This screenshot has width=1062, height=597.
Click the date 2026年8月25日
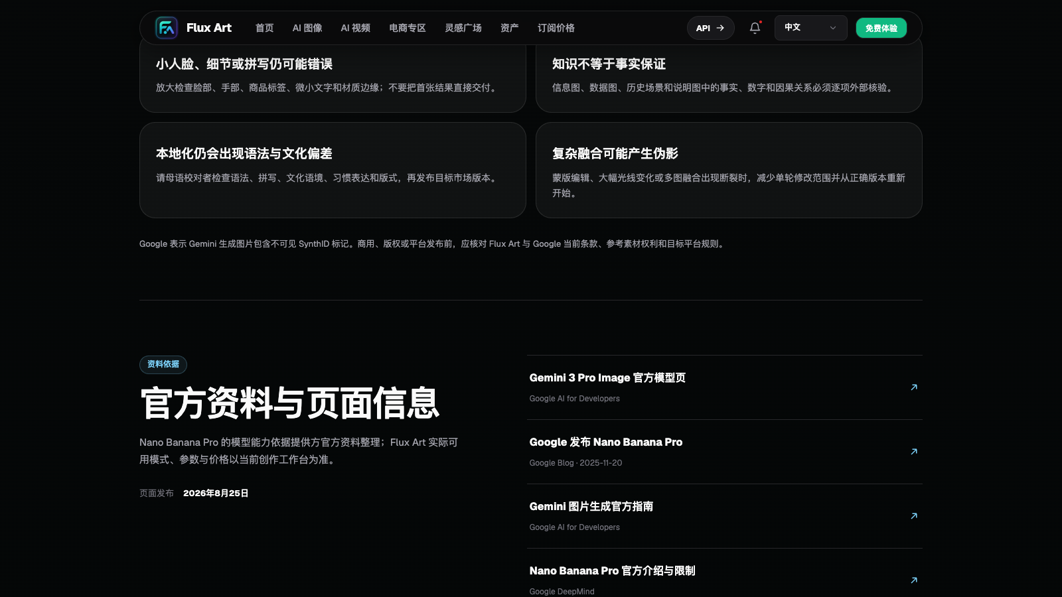216,493
